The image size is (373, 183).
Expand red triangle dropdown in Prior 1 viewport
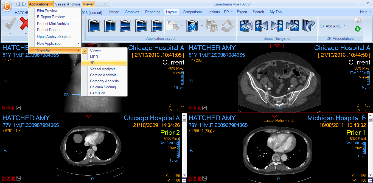click(274, 116)
